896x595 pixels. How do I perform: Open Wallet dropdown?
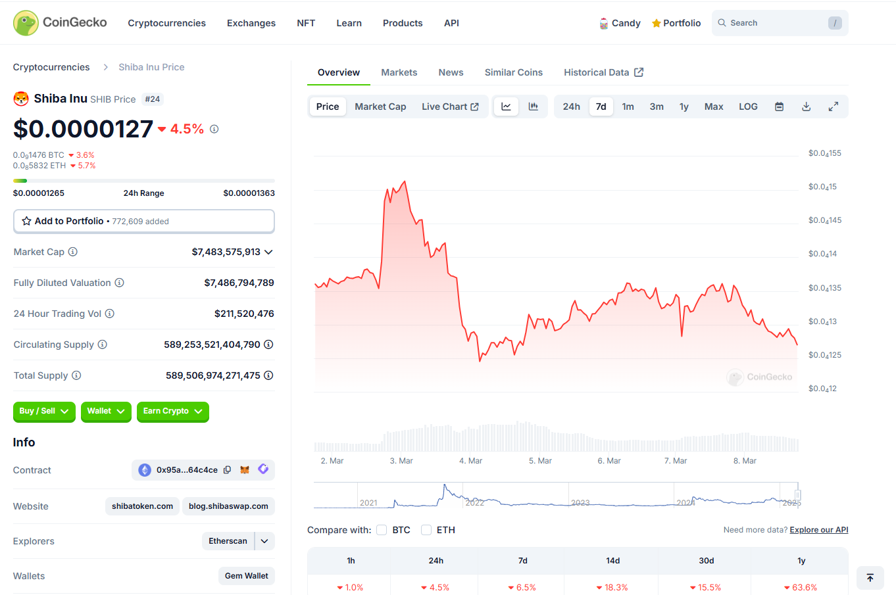point(106,412)
